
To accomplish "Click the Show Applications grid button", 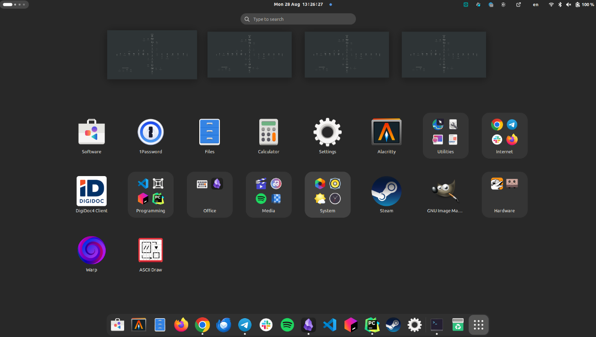I will pyautogui.click(x=478, y=325).
